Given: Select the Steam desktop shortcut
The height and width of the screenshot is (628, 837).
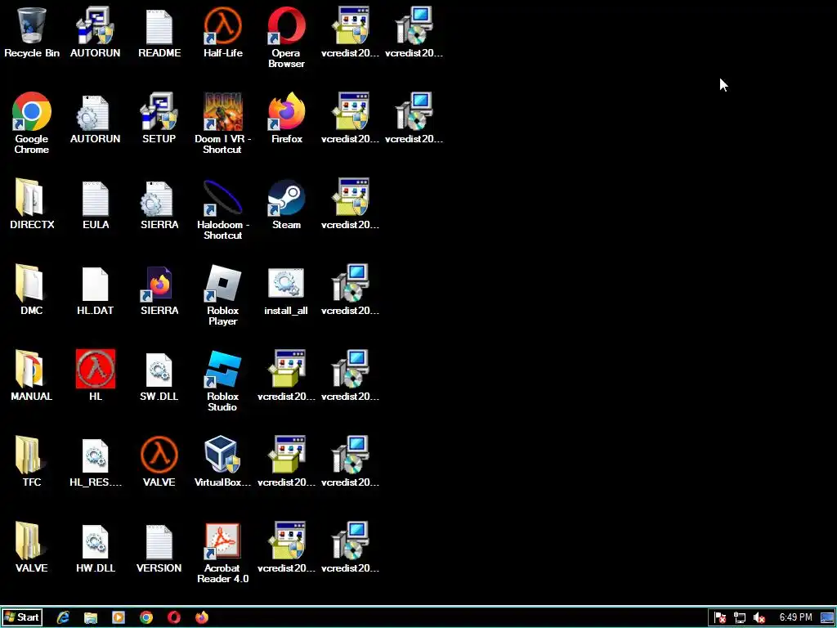Looking at the screenshot, I should pyautogui.click(x=286, y=204).
